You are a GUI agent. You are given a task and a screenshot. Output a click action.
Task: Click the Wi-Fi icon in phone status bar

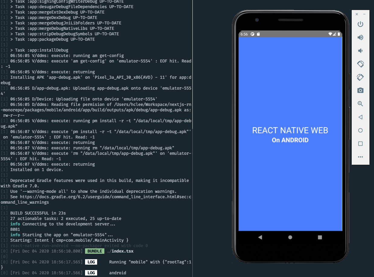330,34
